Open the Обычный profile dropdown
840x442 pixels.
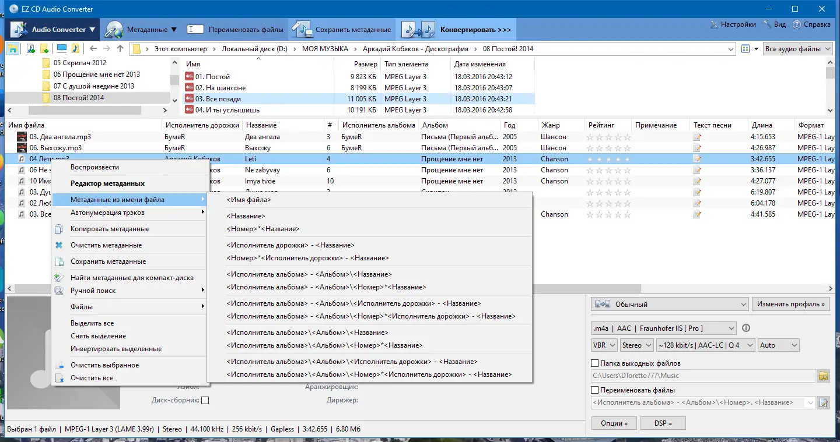click(x=670, y=304)
